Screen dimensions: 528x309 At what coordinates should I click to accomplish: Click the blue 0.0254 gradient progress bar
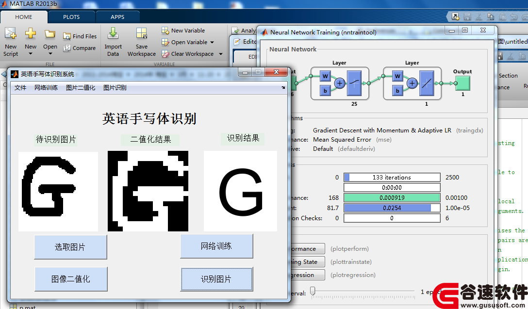click(392, 208)
